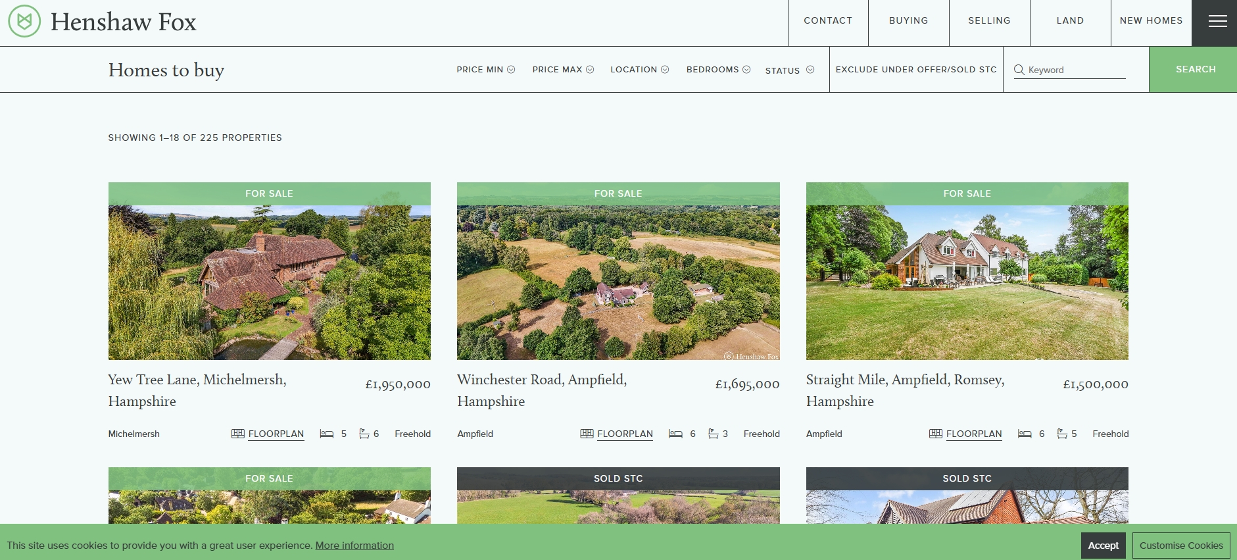
Task: Click For Sale banner on Yew Tree Lane
Action: (x=270, y=193)
